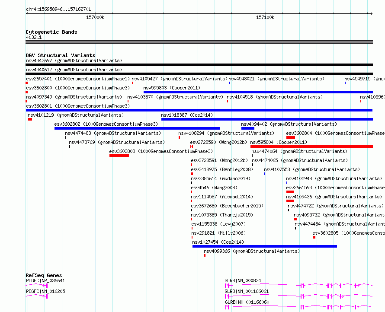Click the esv3602804 variant label
385x312 pixels.
(x=335, y=133)
